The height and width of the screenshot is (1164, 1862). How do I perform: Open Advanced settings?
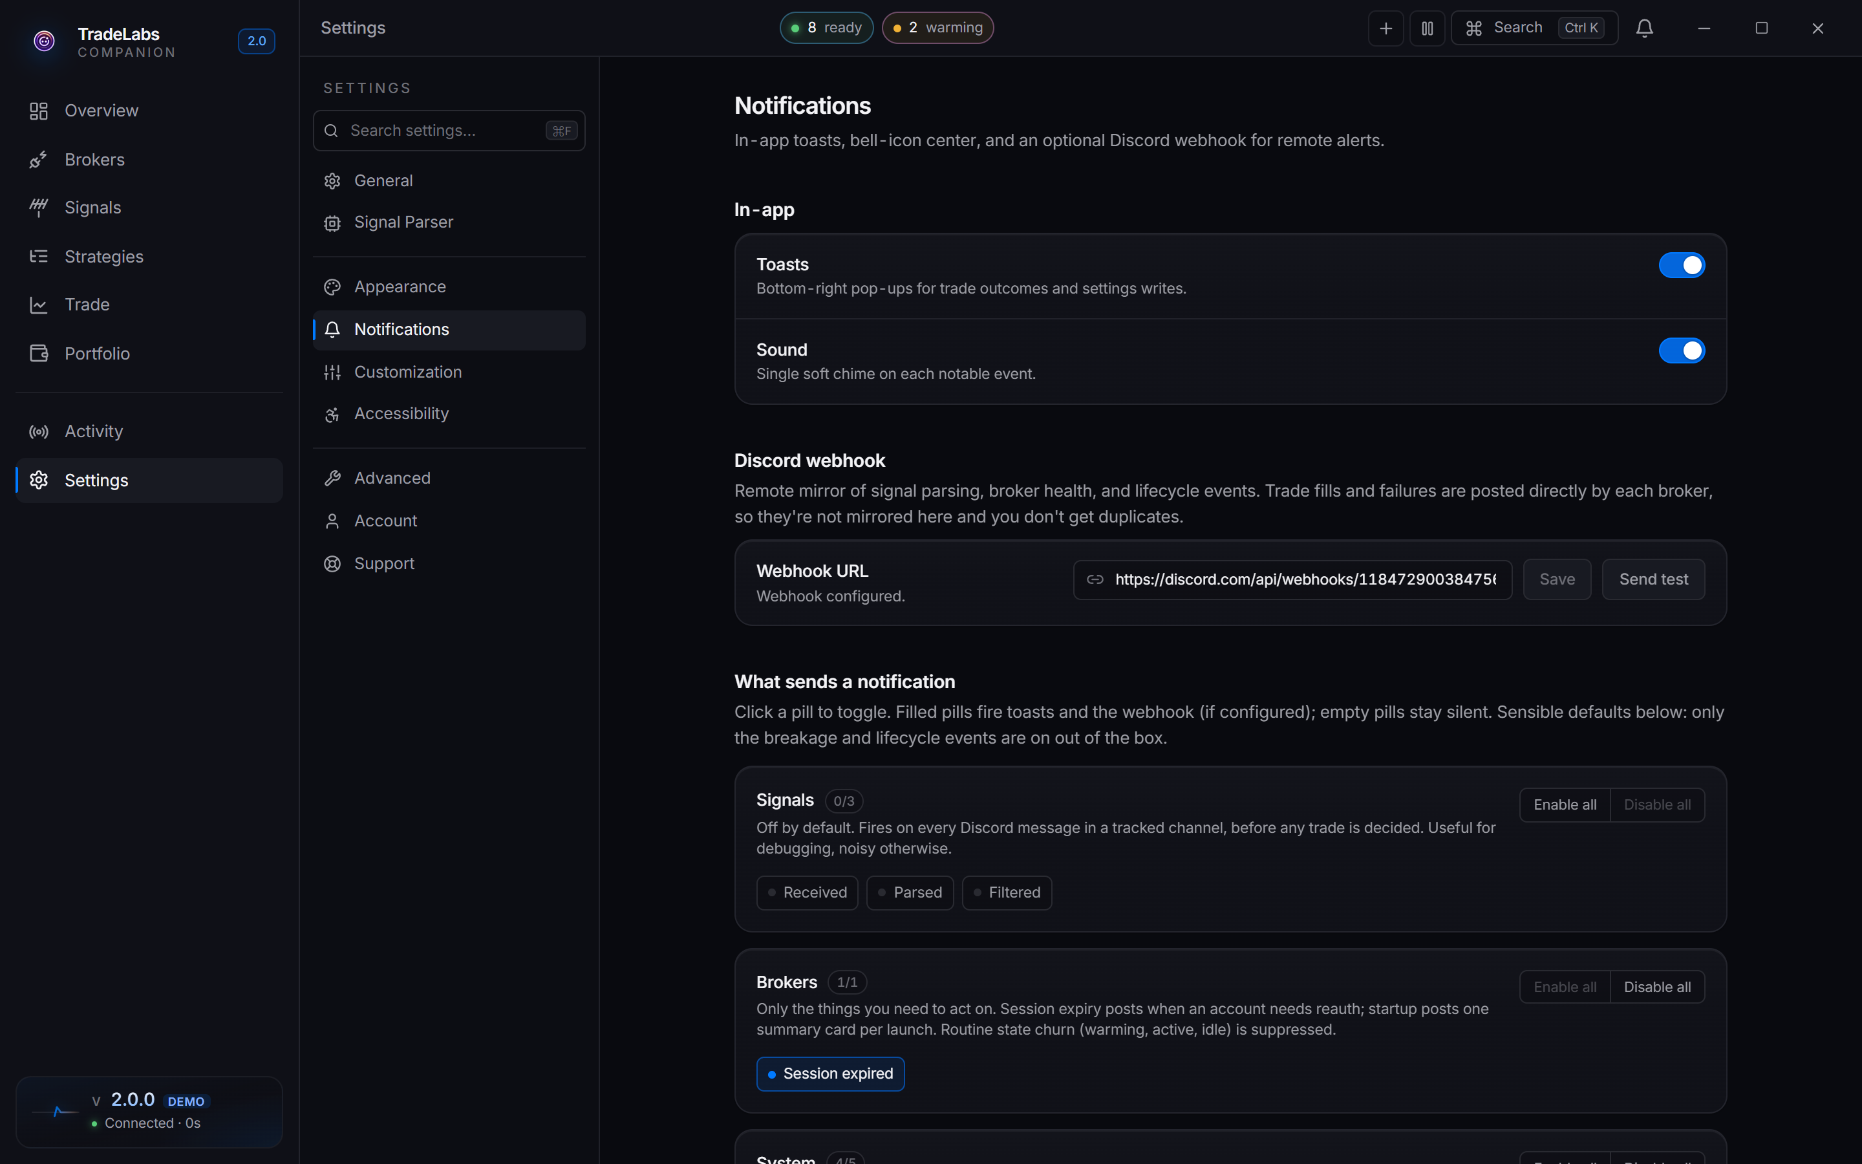pos(449,479)
